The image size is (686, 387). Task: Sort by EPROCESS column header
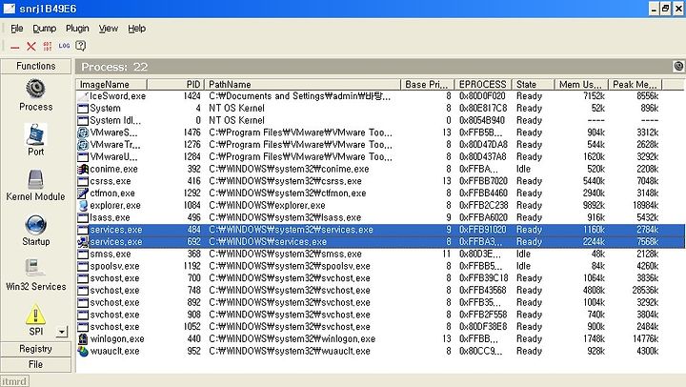click(483, 85)
